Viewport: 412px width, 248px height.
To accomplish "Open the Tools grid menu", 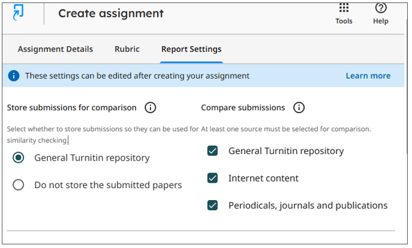I will tap(344, 14).
